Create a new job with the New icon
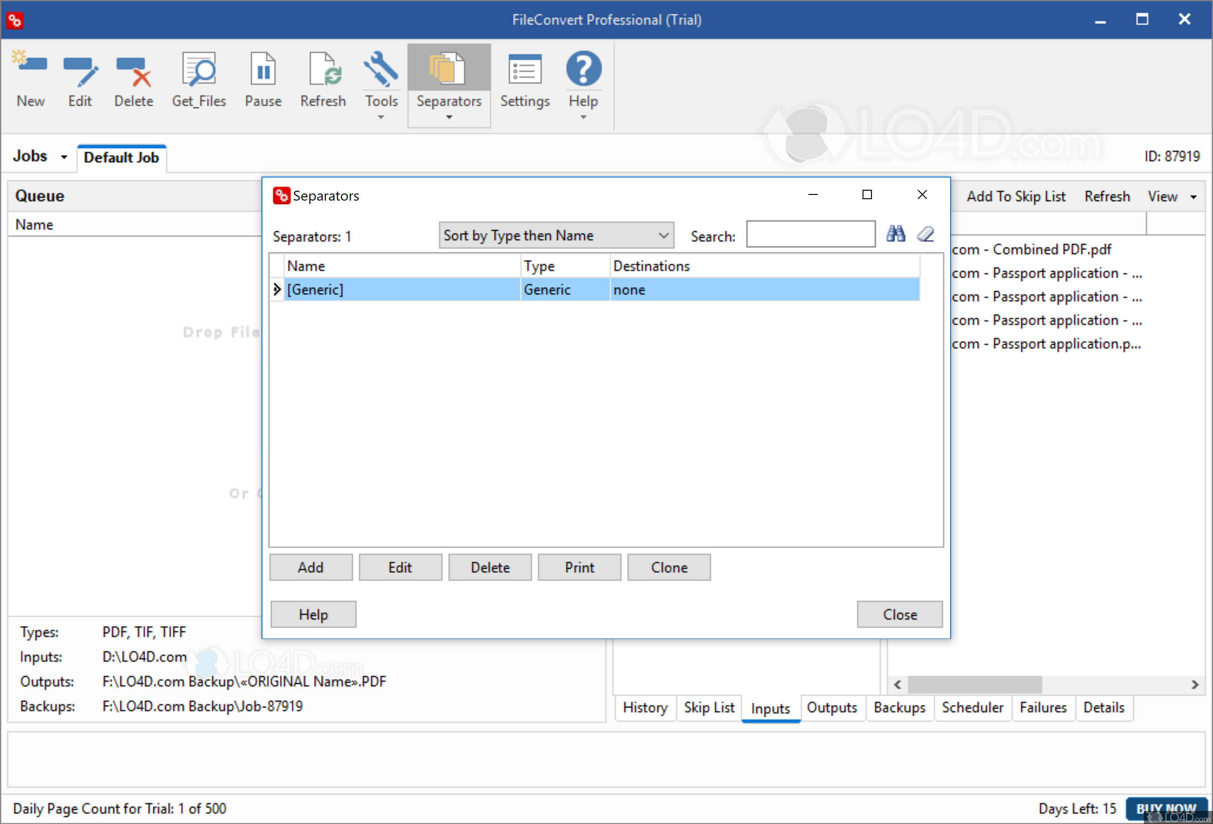 click(30, 79)
